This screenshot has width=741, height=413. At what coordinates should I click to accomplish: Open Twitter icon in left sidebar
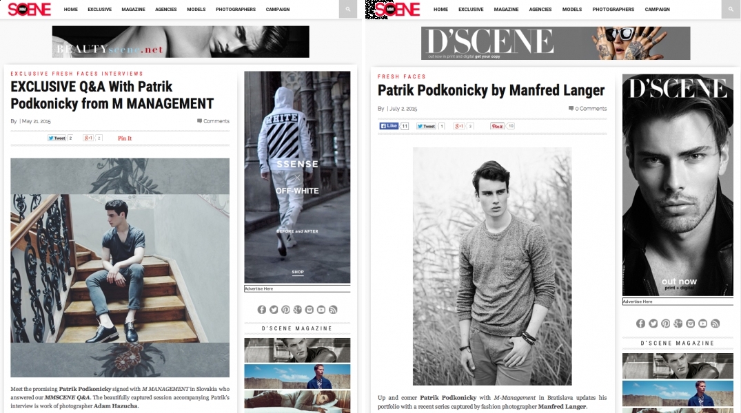pyautogui.click(x=274, y=310)
